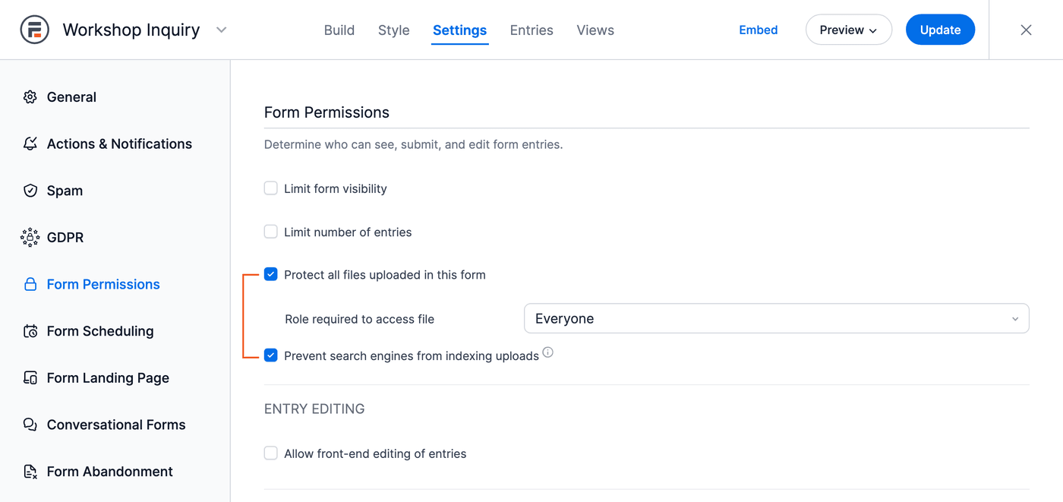Open Form Abandonment settings
Viewport: 1063px width, 502px height.
pos(110,472)
